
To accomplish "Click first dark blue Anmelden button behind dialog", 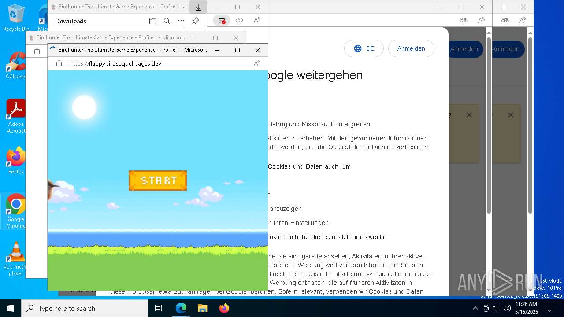I will coord(465,49).
